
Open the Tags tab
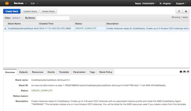[92, 72]
